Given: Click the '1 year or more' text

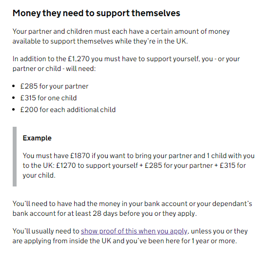Looking at the screenshot, I should [214, 241].
